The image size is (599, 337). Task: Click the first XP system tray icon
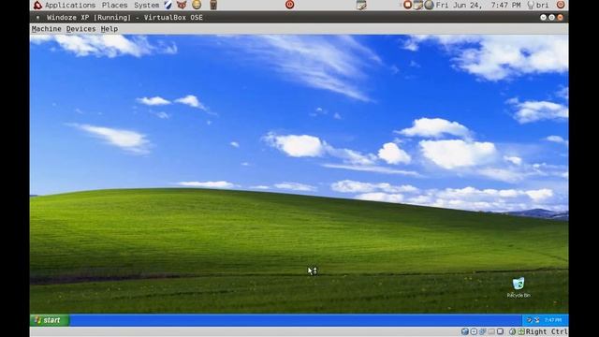coord(530,320)
